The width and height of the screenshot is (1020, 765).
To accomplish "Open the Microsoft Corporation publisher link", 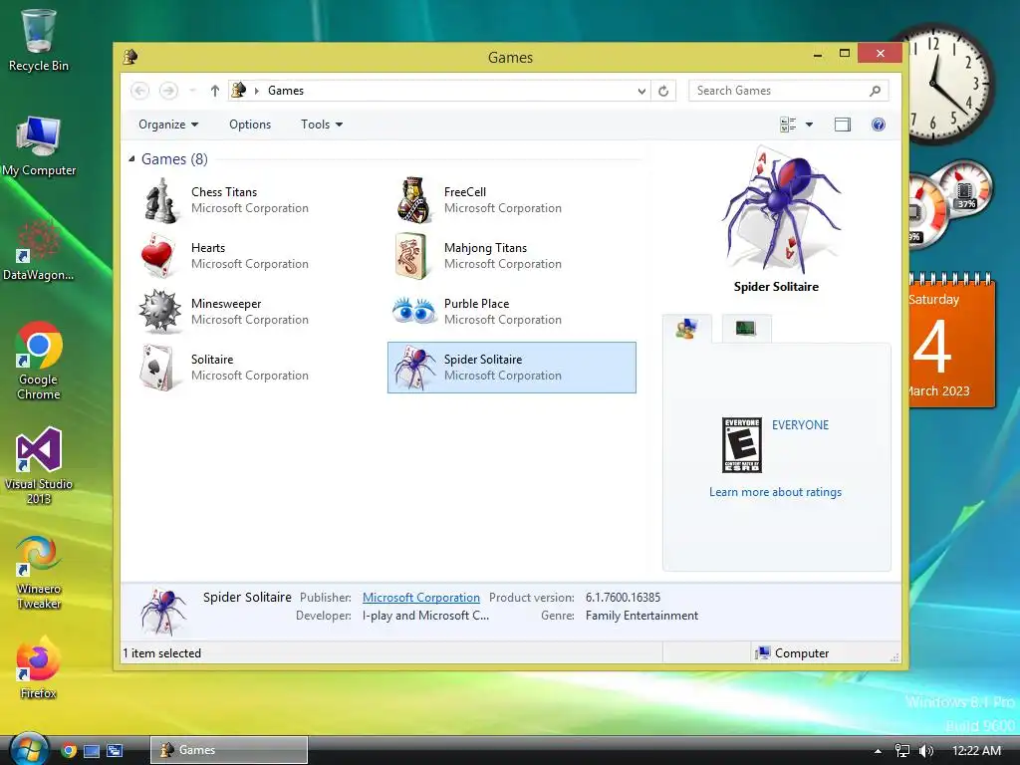I will (x=421, y=598).
